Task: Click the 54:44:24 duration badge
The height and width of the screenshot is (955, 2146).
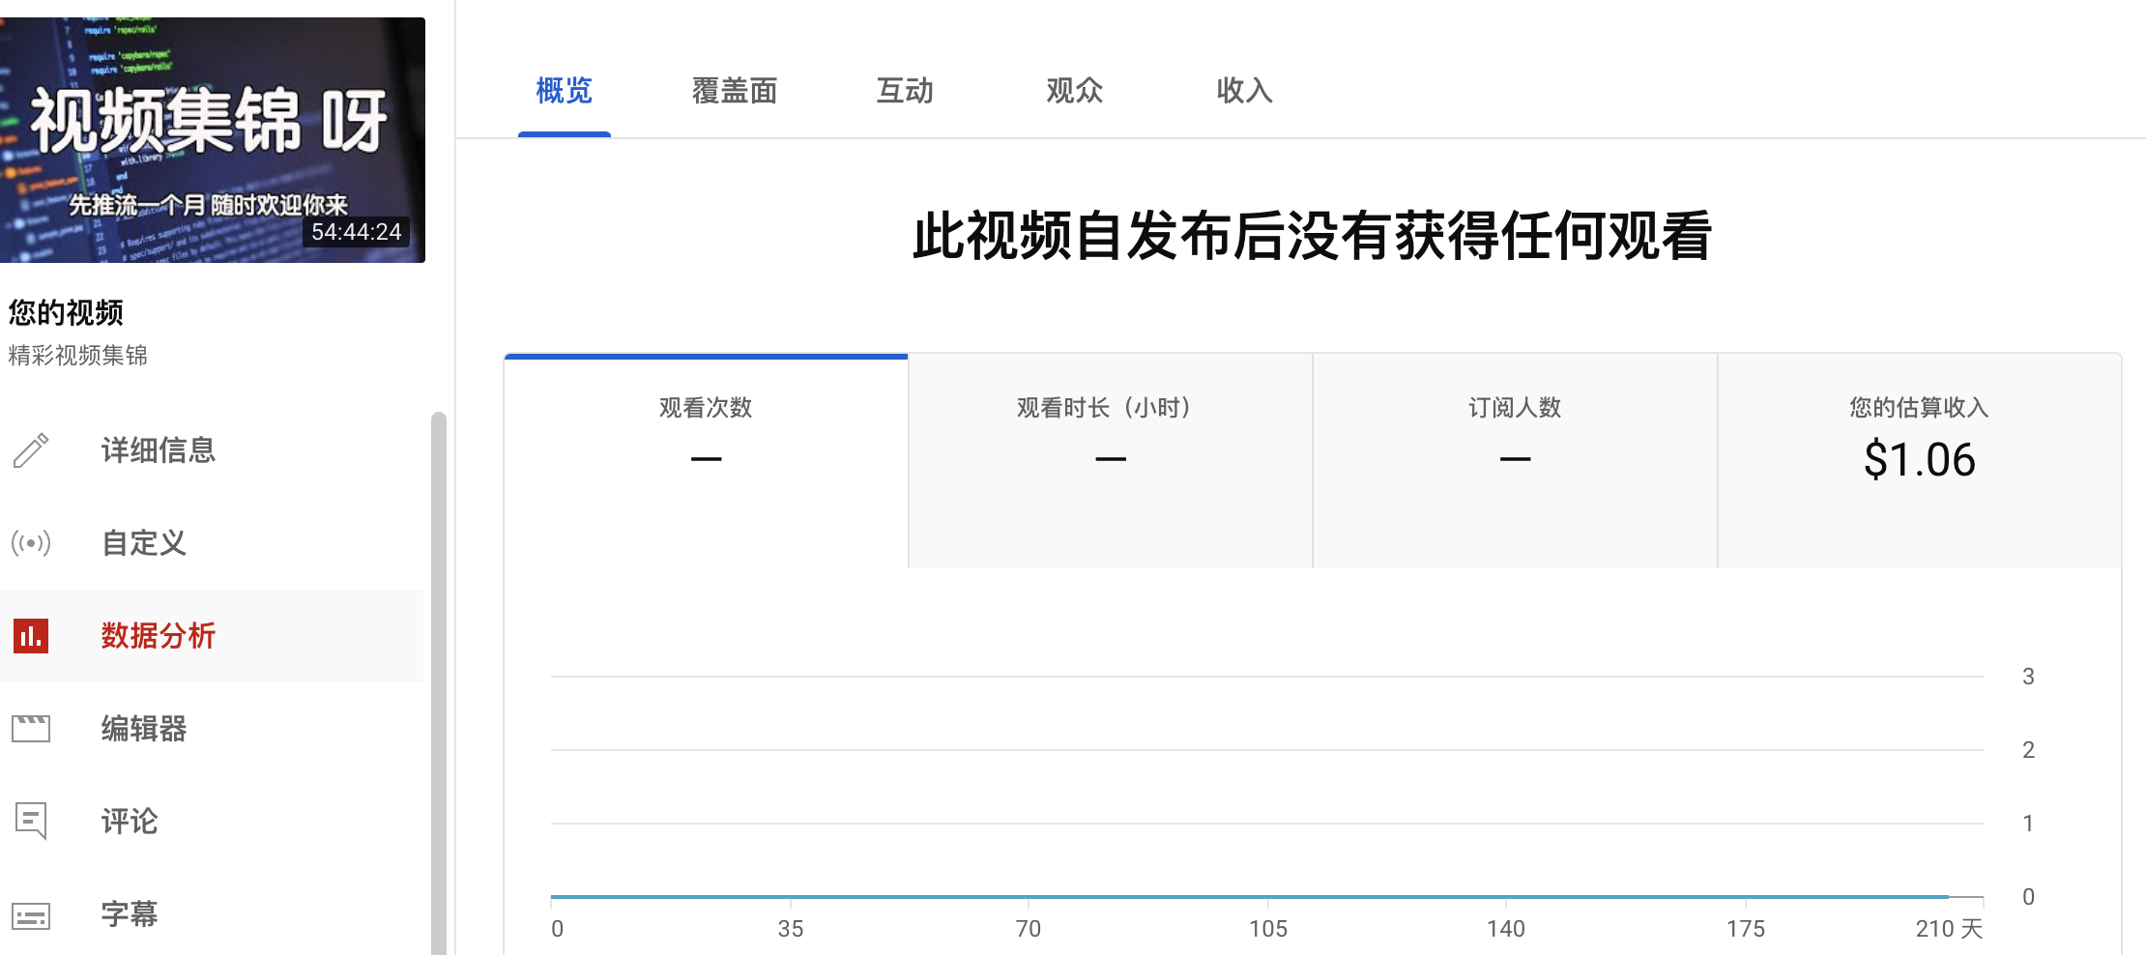Action: (x=357, y=232)
